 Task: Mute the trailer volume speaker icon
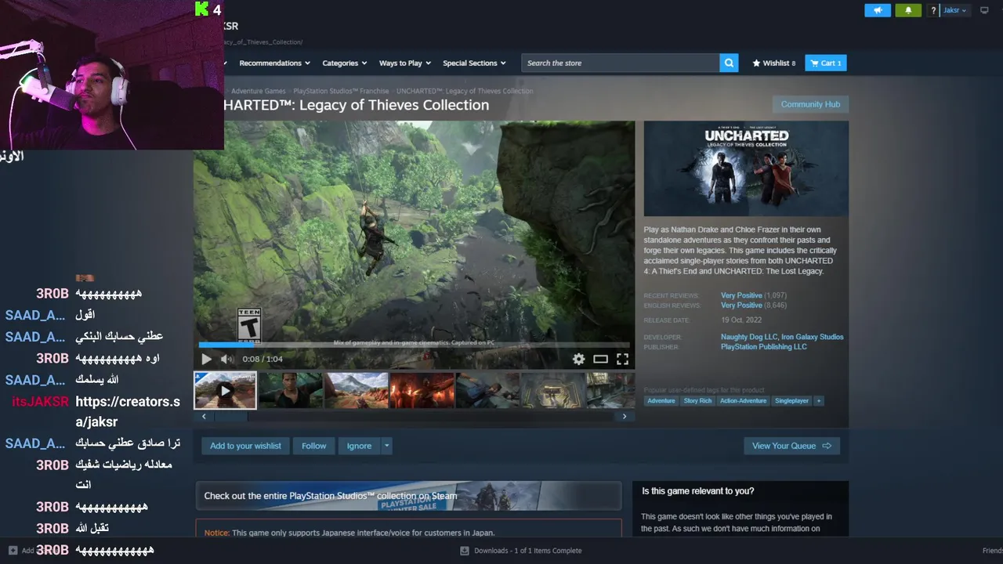click(226, 359)
